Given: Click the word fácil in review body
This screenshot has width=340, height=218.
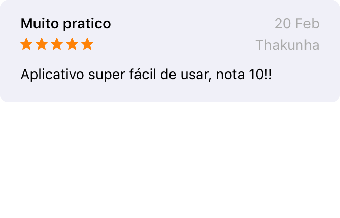Looking at the screenshot, I should click(143, 74).
